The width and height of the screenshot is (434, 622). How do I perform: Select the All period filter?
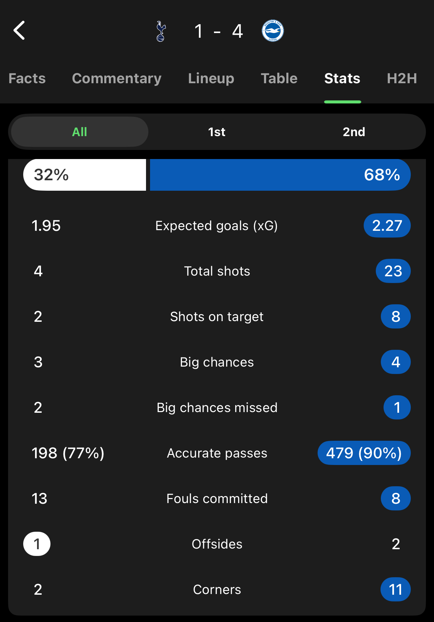(x=80, y=132)
